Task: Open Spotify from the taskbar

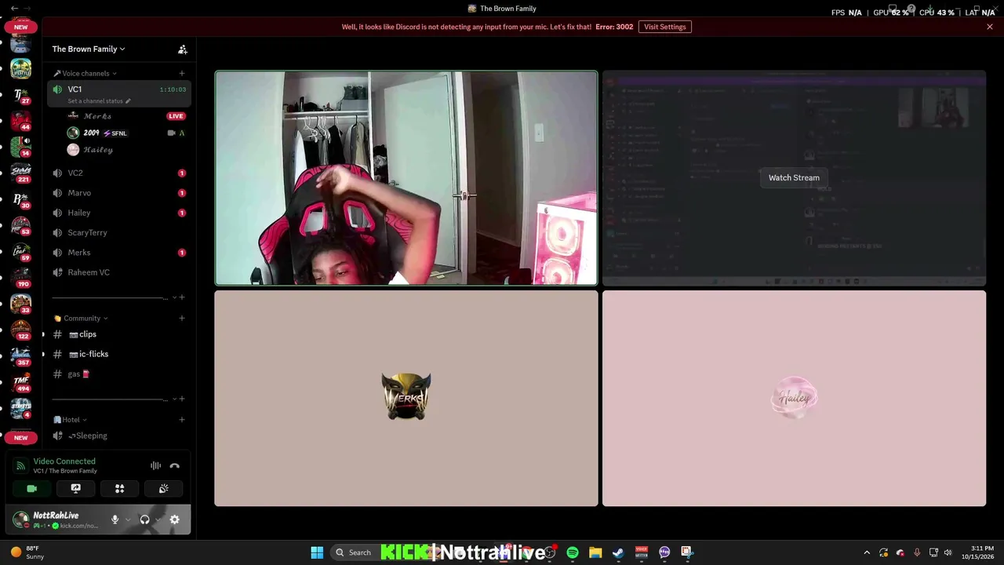Action: coord(573,552)
